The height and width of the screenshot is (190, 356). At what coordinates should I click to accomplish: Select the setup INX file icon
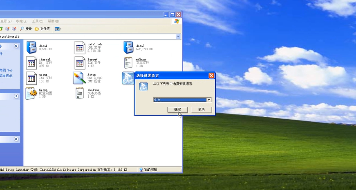point(31,78)
